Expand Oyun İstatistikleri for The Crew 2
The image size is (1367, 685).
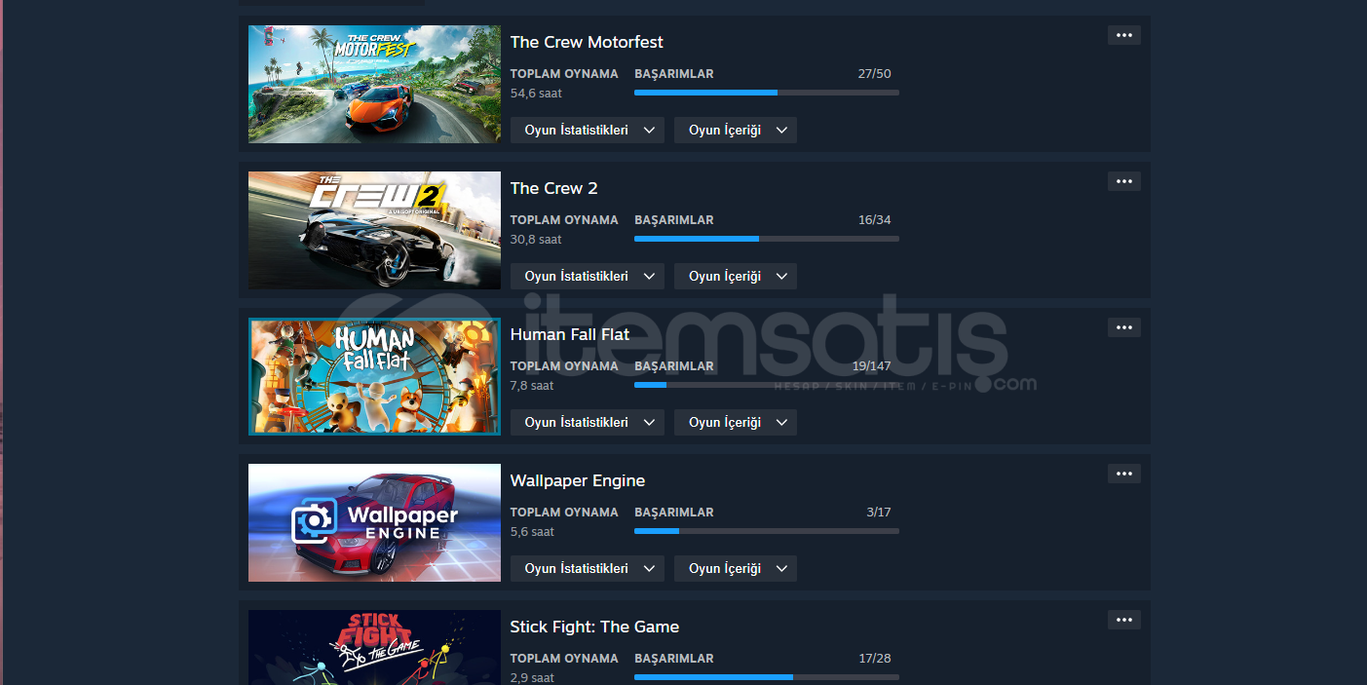click(x=588, y=276)
